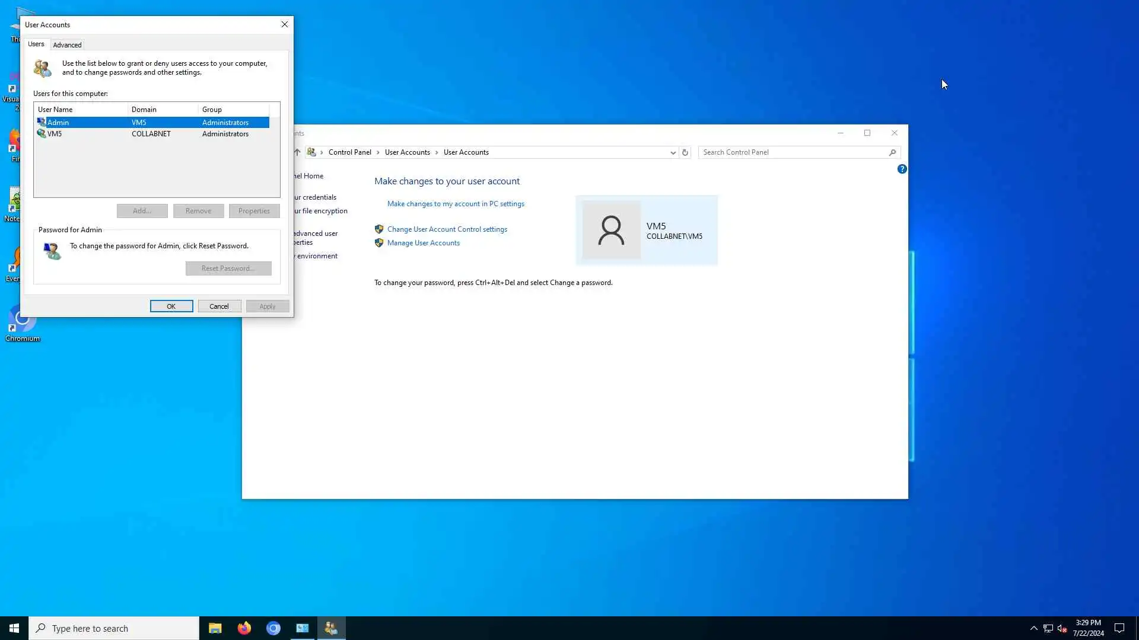Viewport: 1139px width, 640px height.
Task: Launch Firefox from the taskbar
Action: (244, 628)
